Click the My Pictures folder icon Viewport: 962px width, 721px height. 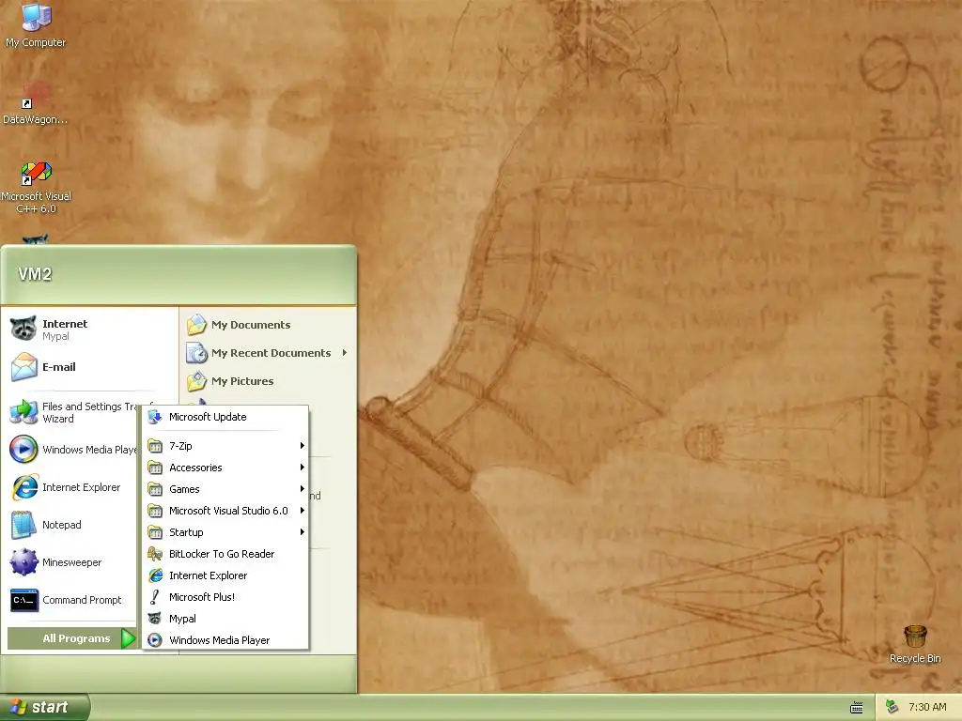[x=197, y=381]
